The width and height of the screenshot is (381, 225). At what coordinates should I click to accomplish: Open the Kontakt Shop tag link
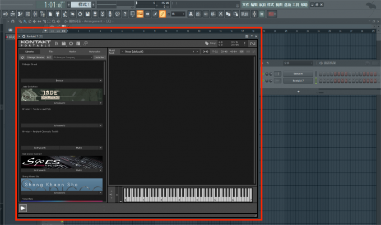tap(211, 43)
